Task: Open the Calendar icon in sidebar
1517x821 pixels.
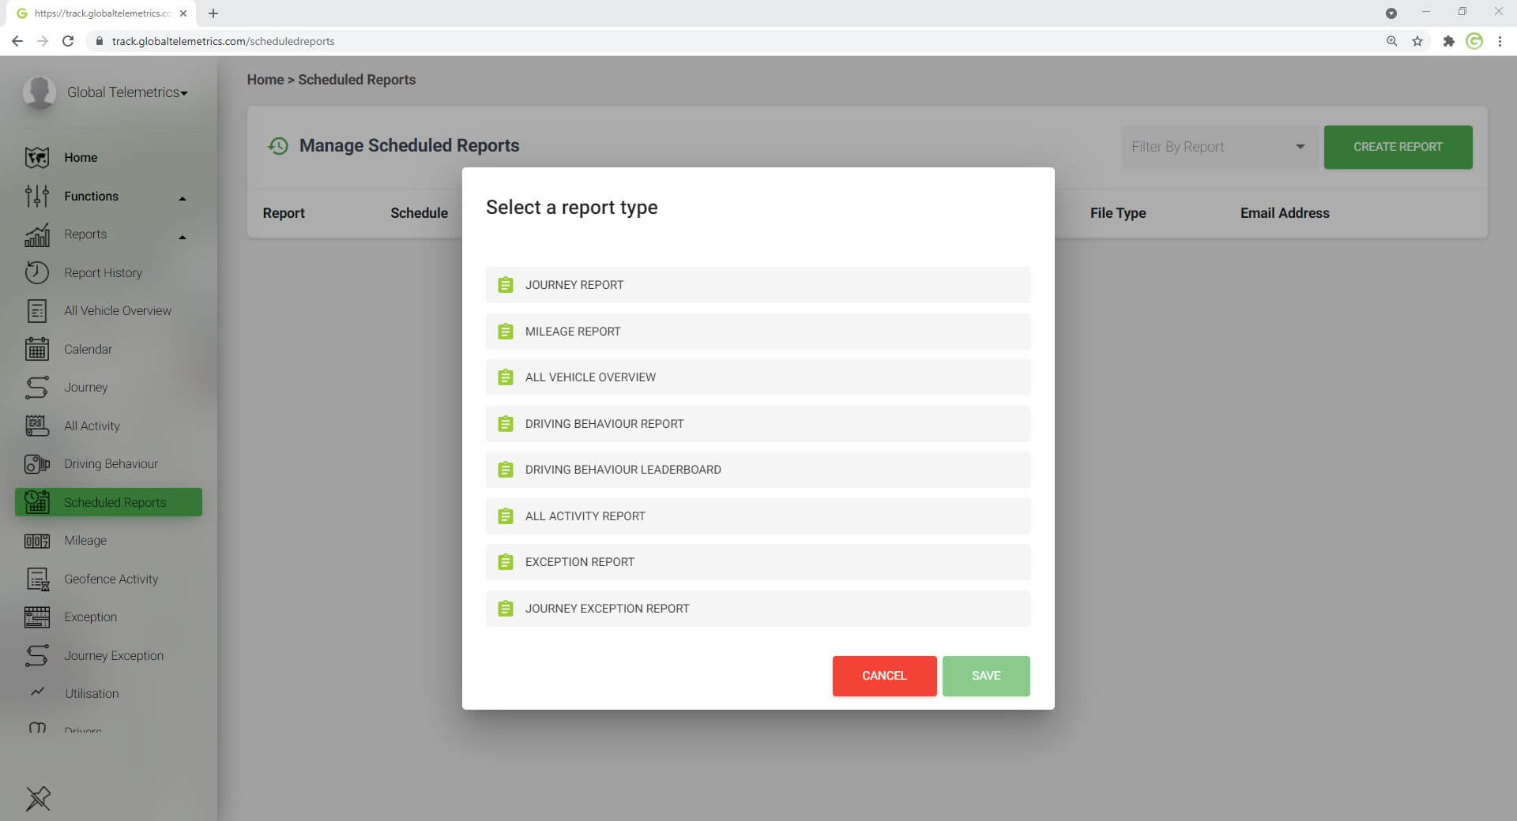Action: 36,349
